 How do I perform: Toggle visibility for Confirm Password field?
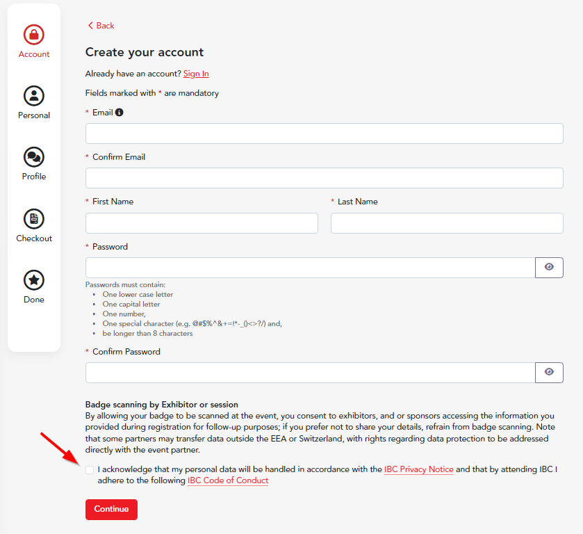(x=549, y=373)
